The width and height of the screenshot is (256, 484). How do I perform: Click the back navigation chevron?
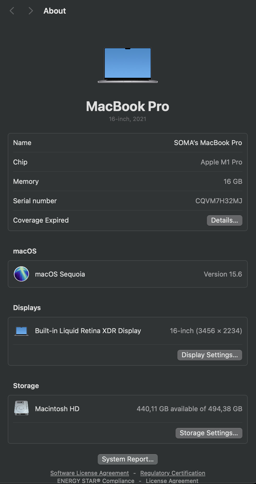[x=12, y=11]
